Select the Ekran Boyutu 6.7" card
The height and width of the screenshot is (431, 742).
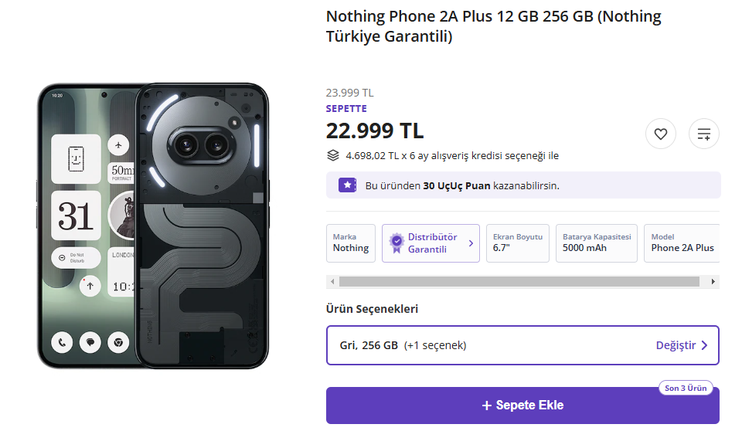click(x=517, y=243)
